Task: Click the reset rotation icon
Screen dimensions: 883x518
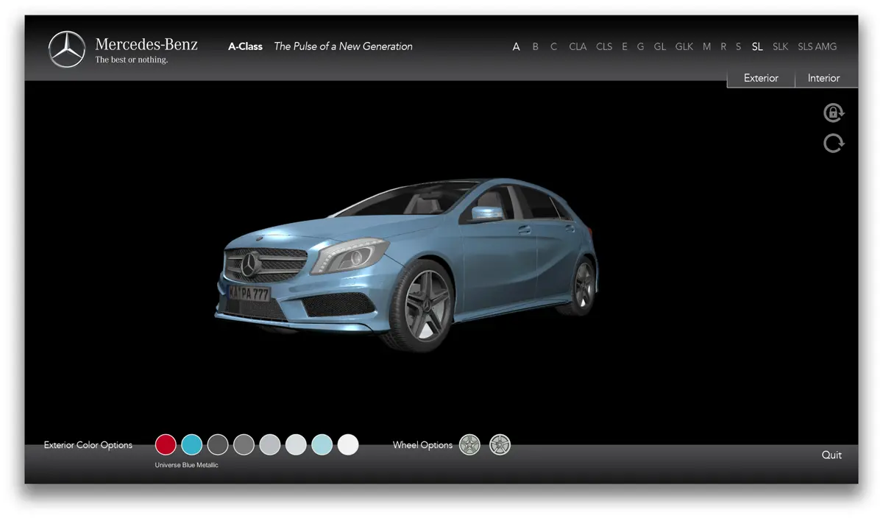Action: 833,143
